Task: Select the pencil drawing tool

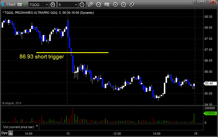Action: point(90,5)
